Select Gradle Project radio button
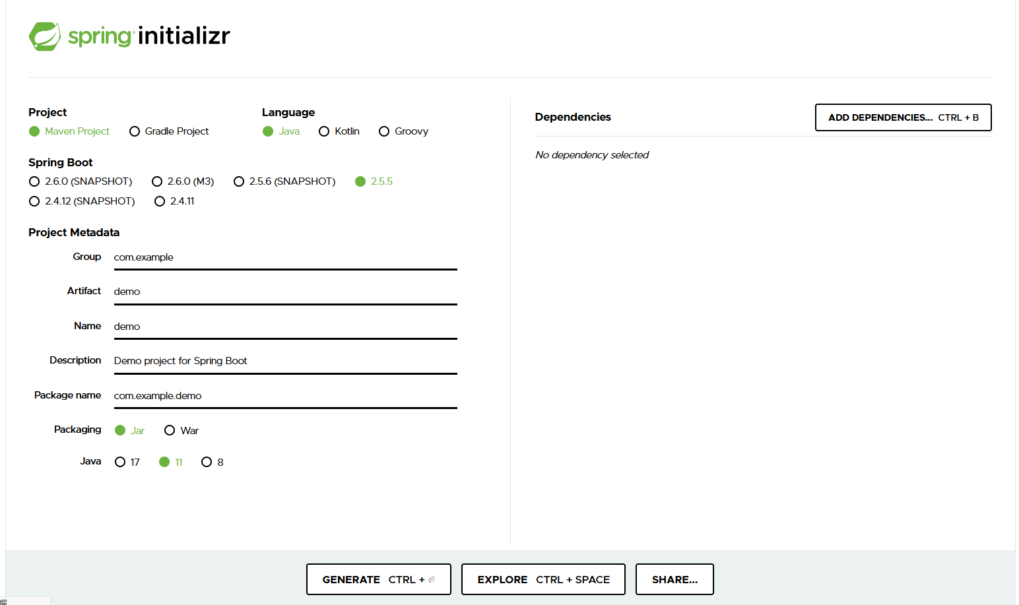 135,131
